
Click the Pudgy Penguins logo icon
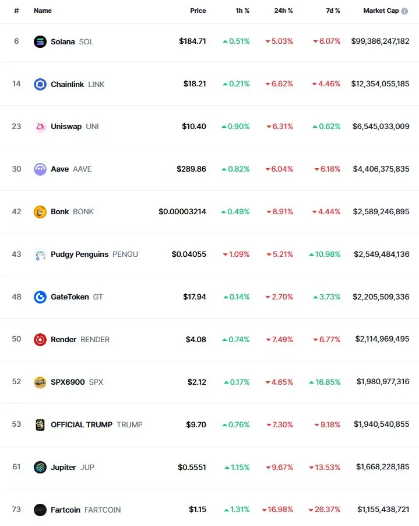point(40,255)
